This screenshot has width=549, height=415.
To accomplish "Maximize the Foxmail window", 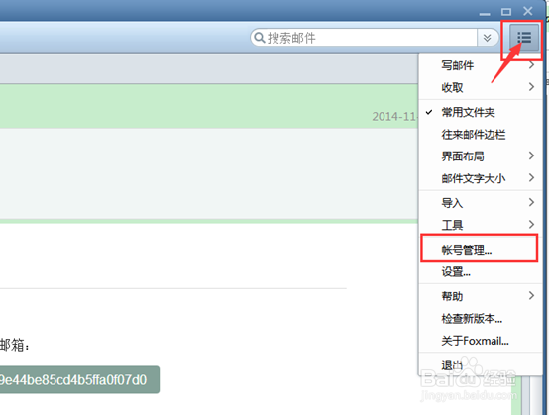I will tap(506, 12).
